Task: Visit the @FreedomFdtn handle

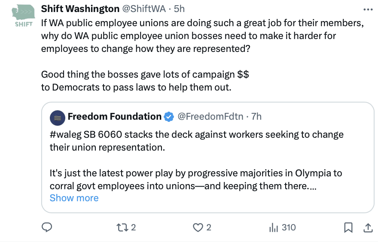Action: [210, 116]
